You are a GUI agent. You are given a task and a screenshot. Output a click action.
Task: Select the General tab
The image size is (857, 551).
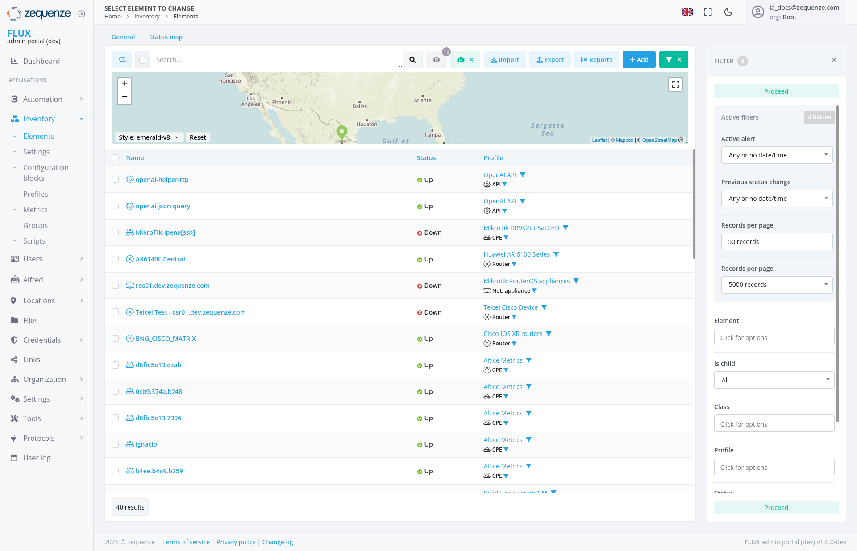click(123, 37)
